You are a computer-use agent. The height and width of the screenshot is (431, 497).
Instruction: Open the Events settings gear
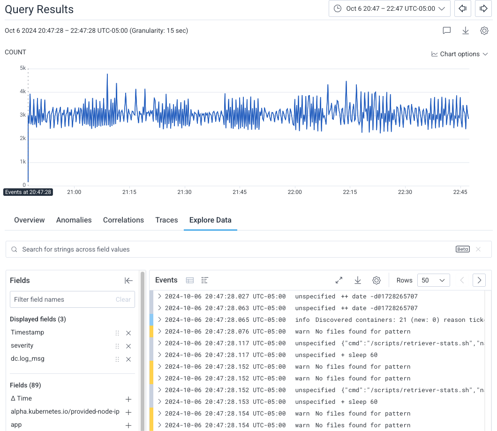pyautogui.click(x=376, y=280)
